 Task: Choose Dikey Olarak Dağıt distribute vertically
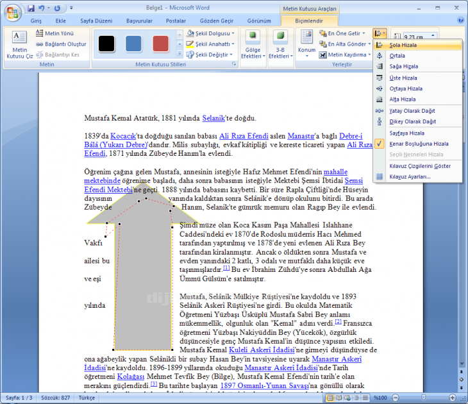click(x=418, y=122)
